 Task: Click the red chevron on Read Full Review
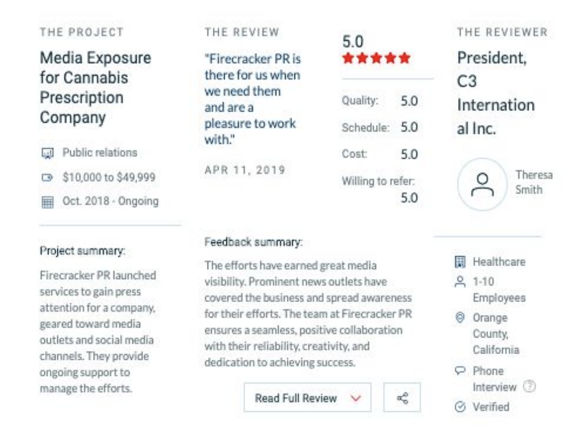[355, 398]
